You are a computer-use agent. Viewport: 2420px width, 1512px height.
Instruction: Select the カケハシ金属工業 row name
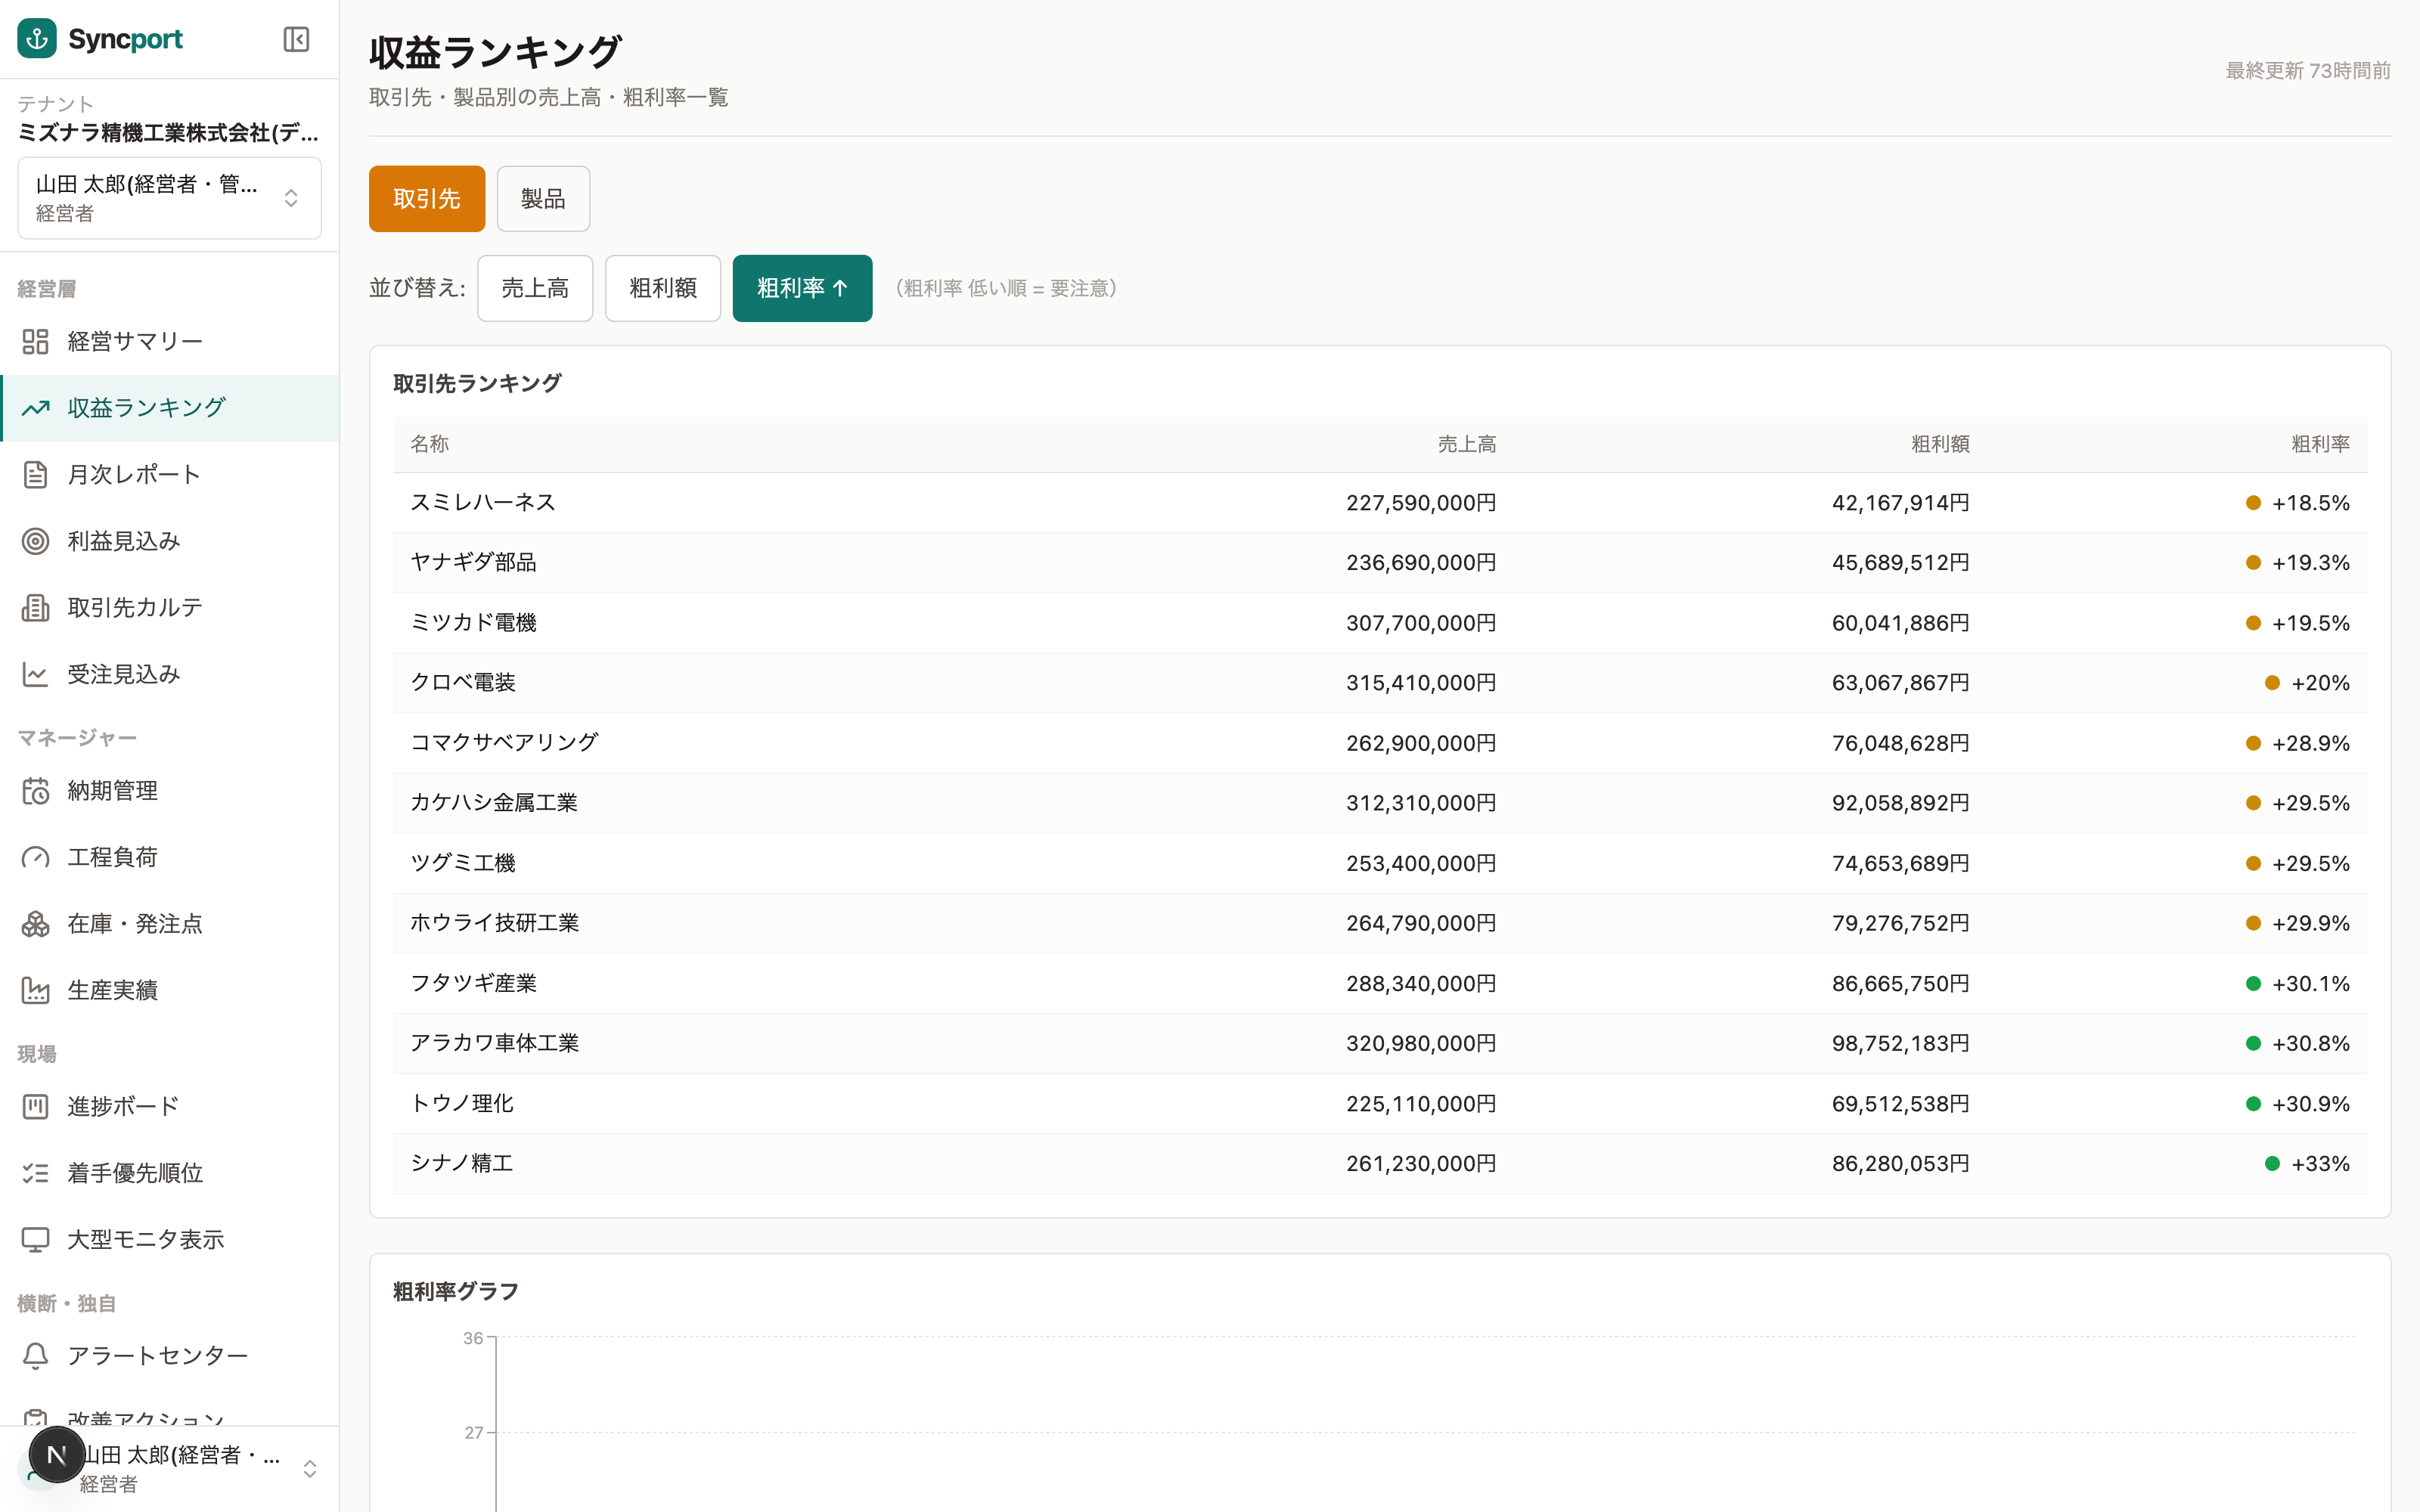click(494, 803)
